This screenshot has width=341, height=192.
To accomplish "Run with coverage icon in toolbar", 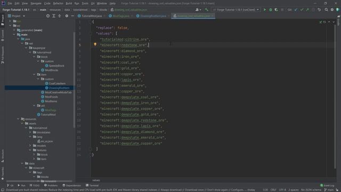I will 276,10.
